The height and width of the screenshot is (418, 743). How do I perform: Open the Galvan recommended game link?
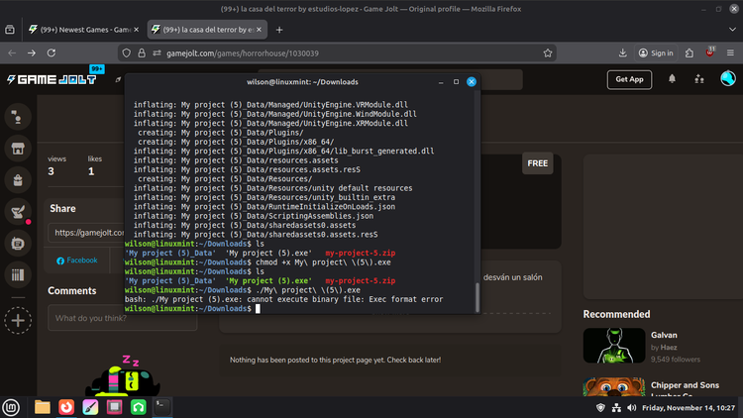pyautogui.click(x=664, y=335)
